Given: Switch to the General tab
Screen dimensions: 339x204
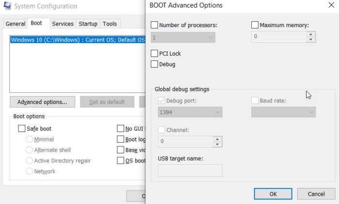Looking at the screenshot, I should point(15,24).
